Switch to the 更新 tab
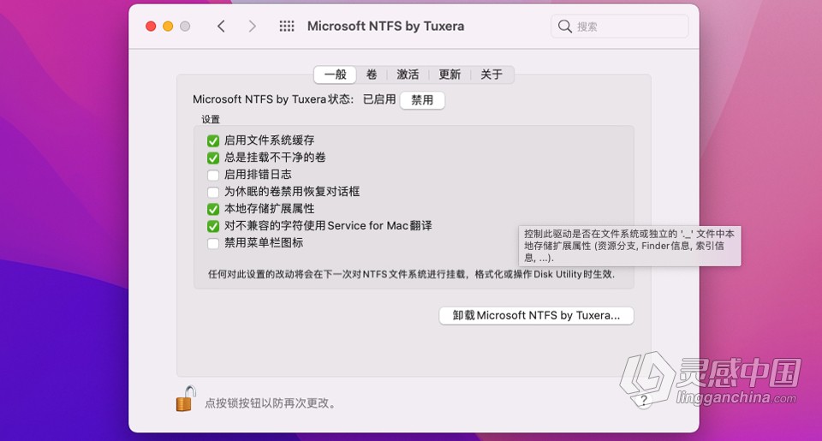822x441 pixels. click(450, 74)
